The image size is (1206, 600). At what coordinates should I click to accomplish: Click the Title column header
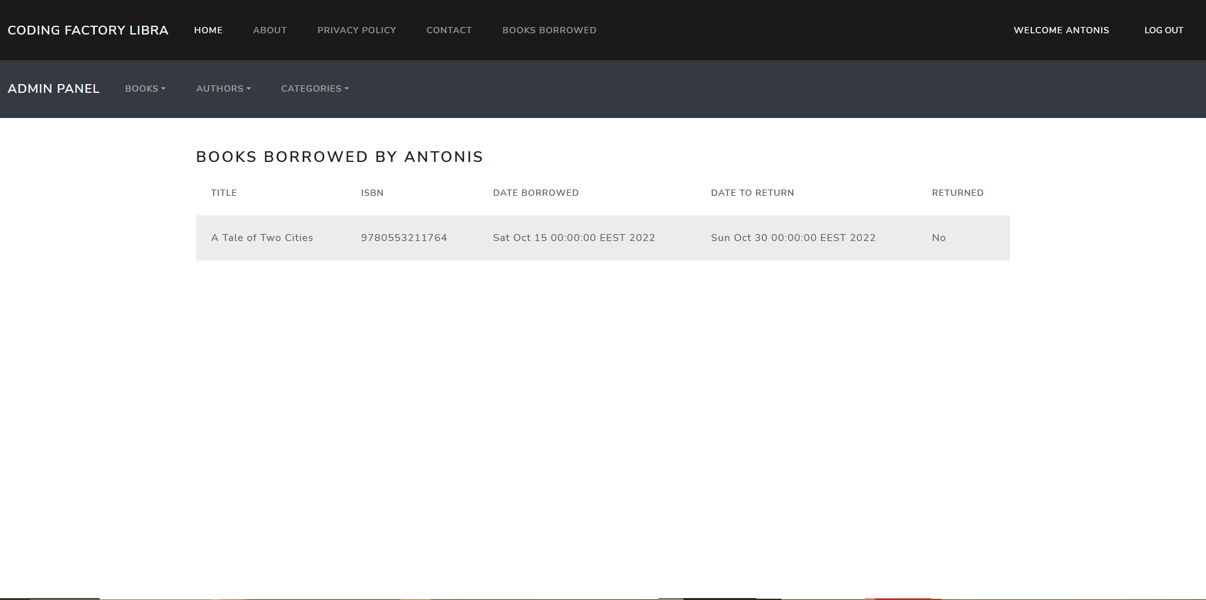tap(224, 193)
